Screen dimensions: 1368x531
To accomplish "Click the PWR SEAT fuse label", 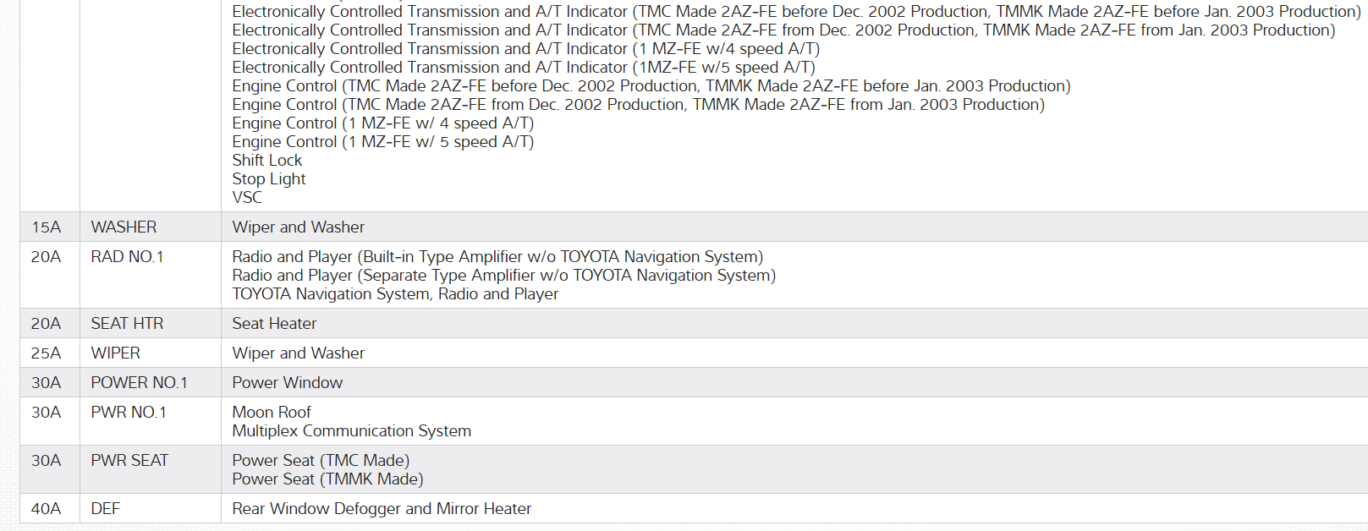I will 129,461.
